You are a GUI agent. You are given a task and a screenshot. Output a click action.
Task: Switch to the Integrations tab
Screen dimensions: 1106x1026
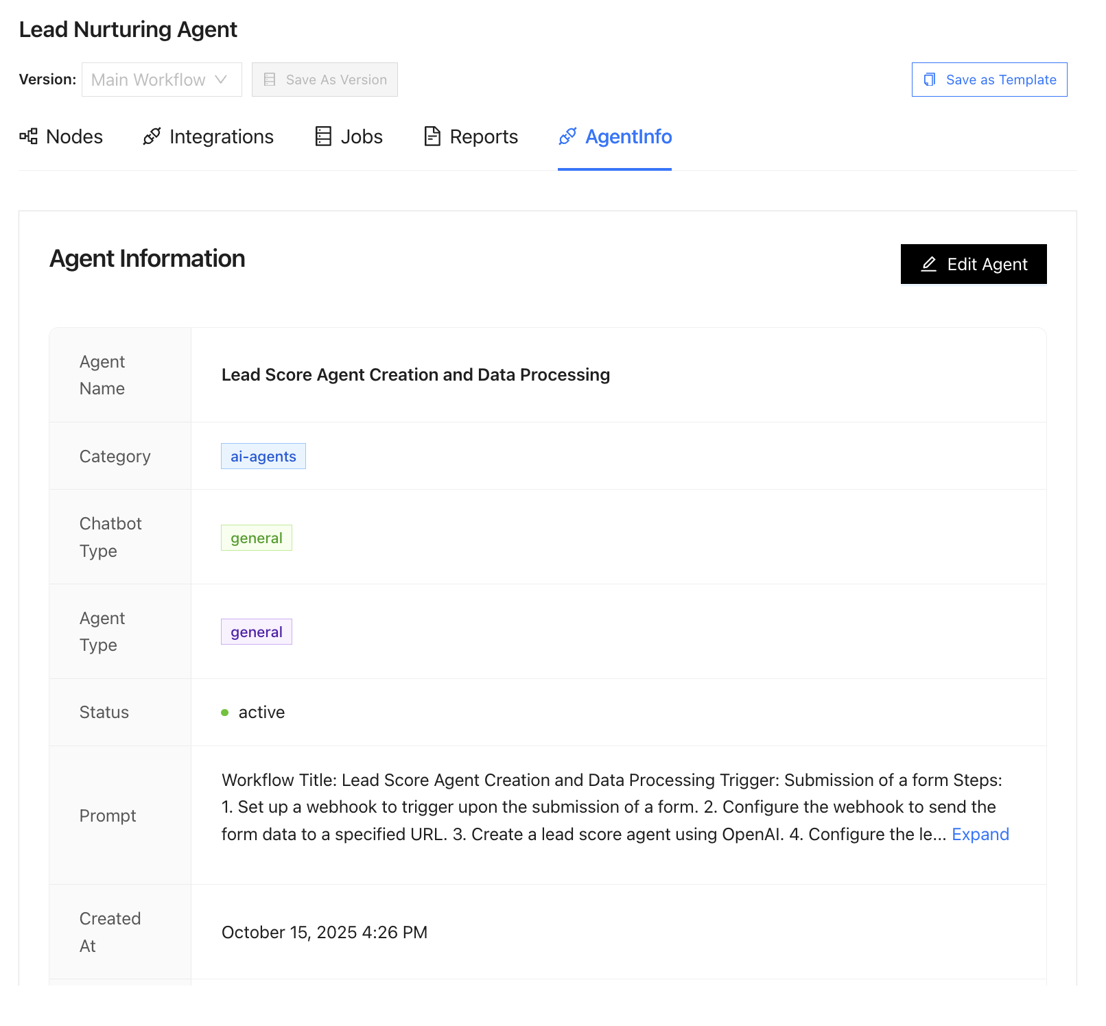[x=221, y=136]
